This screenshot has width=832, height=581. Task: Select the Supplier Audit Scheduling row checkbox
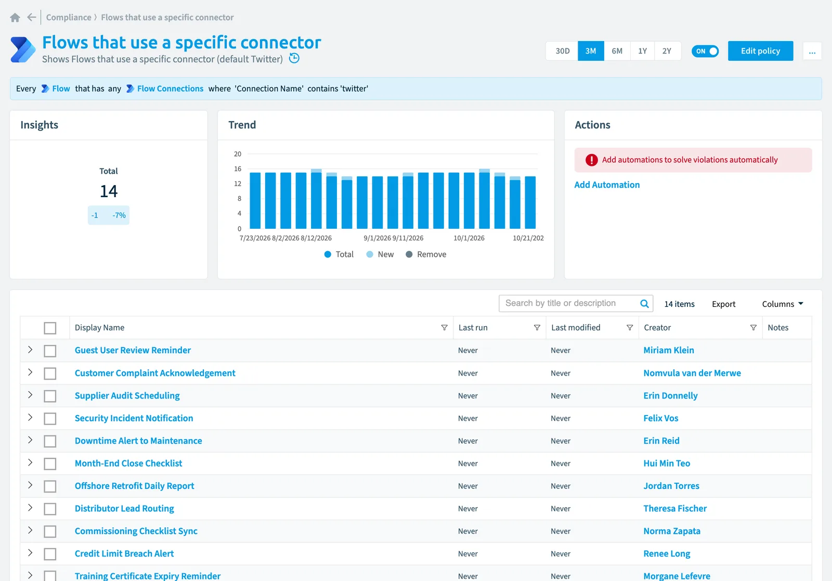click(50, 396)
